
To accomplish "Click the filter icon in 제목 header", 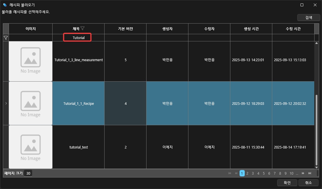I will (x=83, y=28).
